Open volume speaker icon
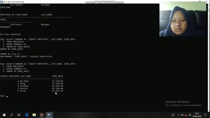 [190, 115]
